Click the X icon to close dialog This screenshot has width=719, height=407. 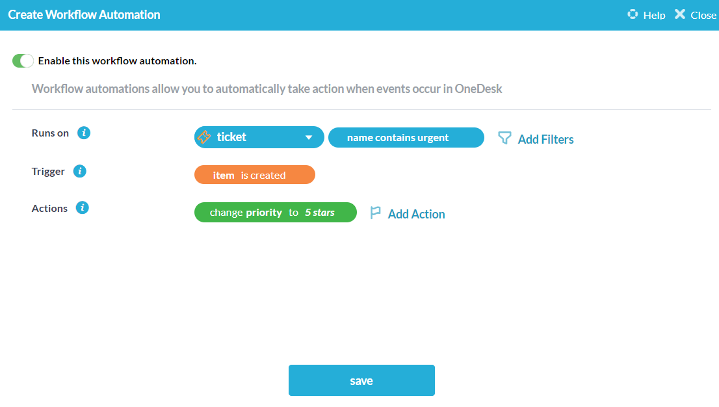(x=680, y=14)
